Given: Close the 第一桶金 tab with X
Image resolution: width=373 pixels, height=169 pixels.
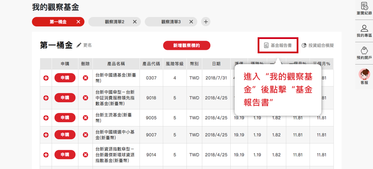Looking at the screenshot, I should coord(78,22).
